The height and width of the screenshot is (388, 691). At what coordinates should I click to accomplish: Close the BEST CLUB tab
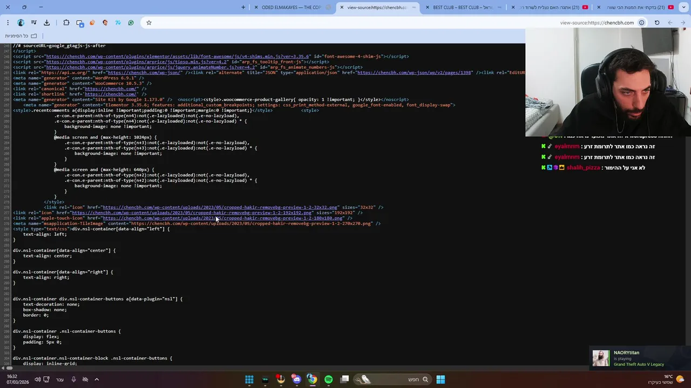(x=427, y=7)
